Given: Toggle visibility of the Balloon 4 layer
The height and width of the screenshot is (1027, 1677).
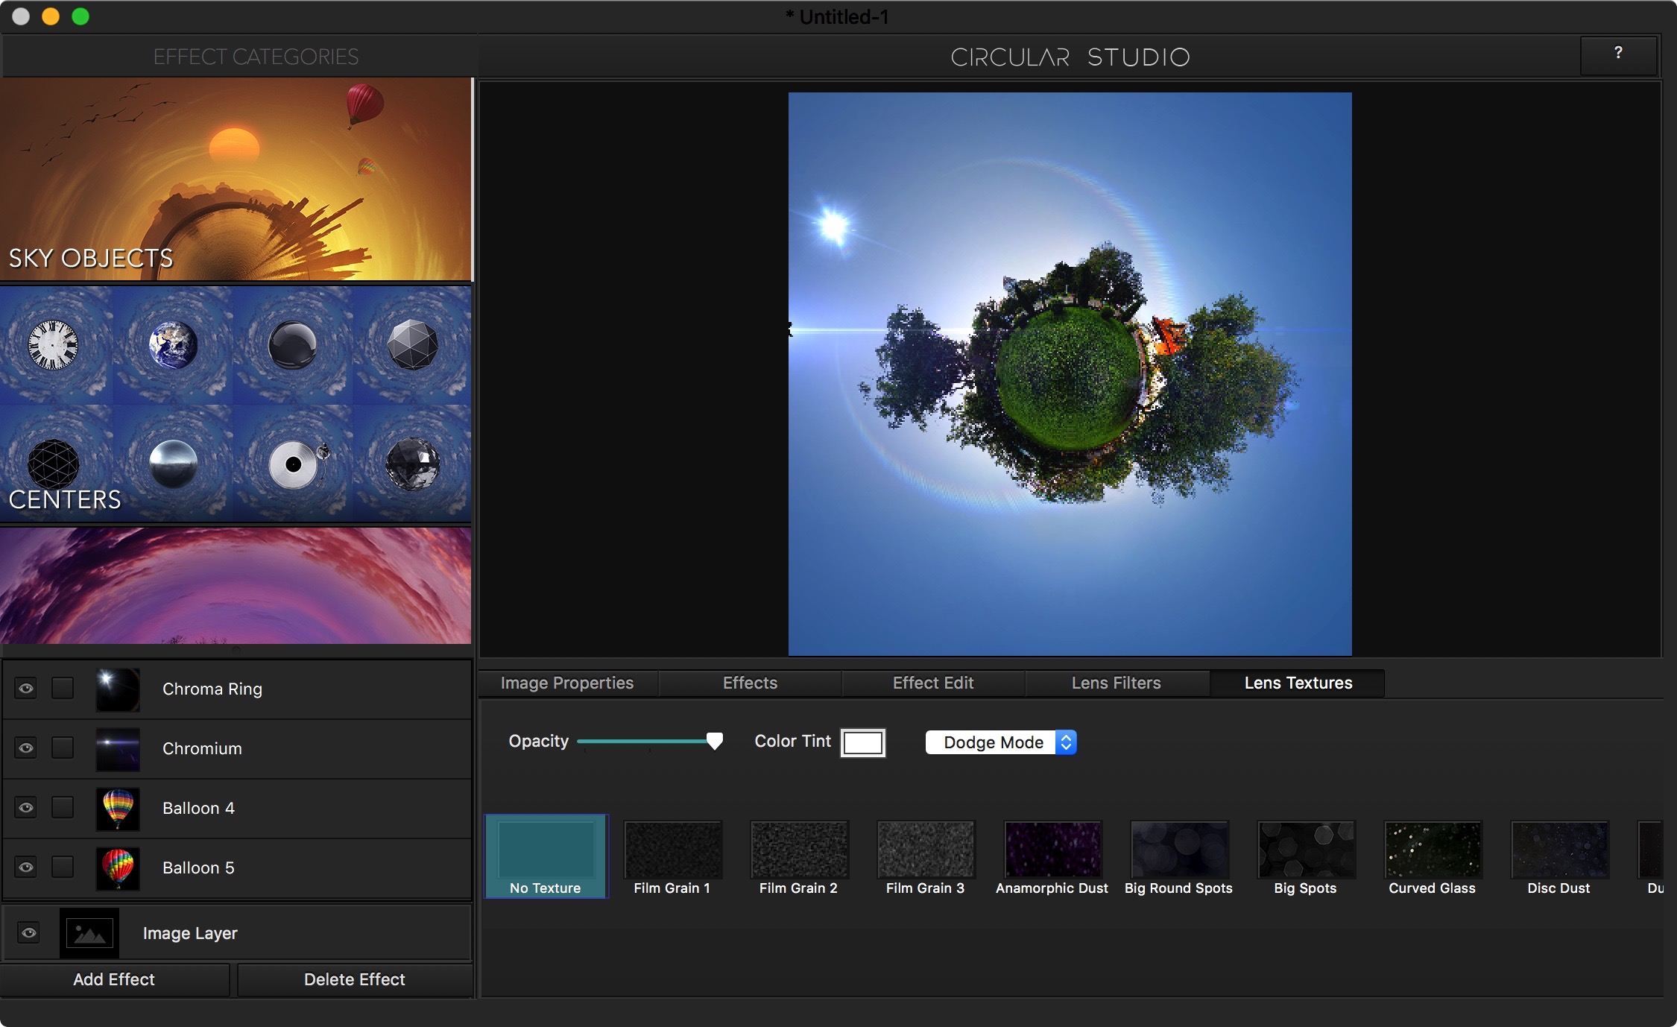Looking at the screenshot, I should point(26,808).
